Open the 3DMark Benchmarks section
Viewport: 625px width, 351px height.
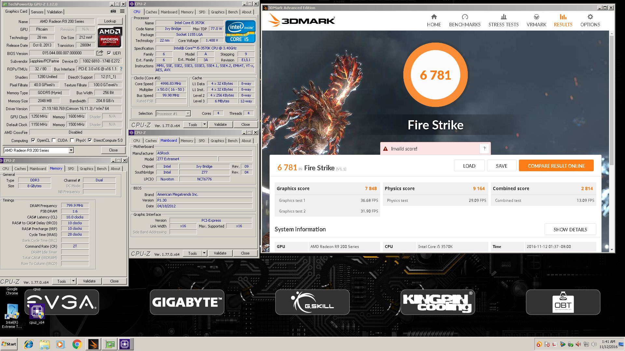(x=465, y=20)
